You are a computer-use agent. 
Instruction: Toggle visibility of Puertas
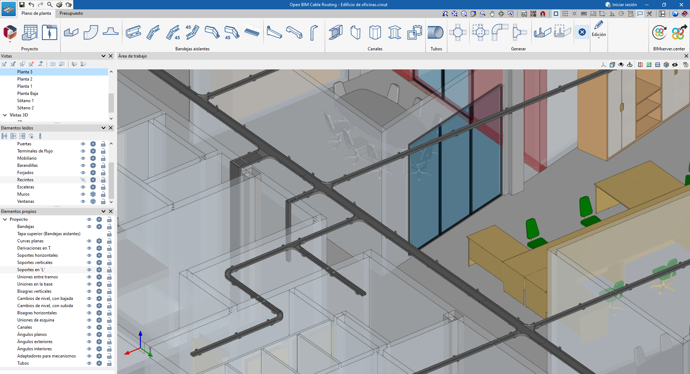pos(83,144)
